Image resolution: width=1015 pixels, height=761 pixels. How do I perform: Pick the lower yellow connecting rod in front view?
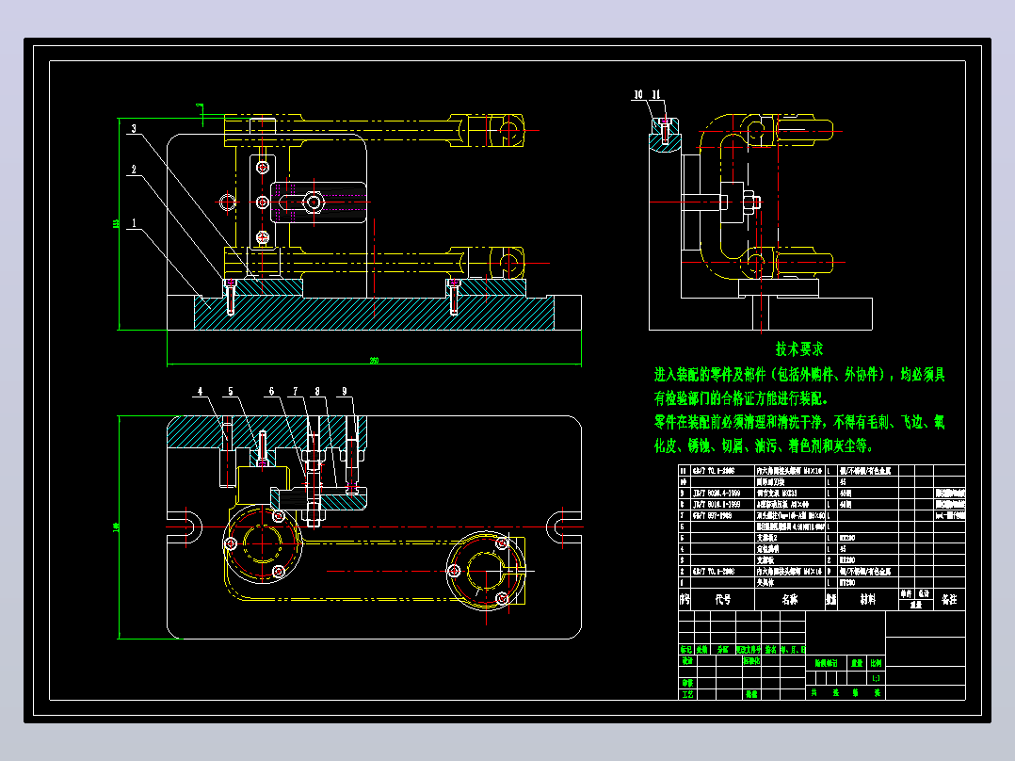point(374,263)
